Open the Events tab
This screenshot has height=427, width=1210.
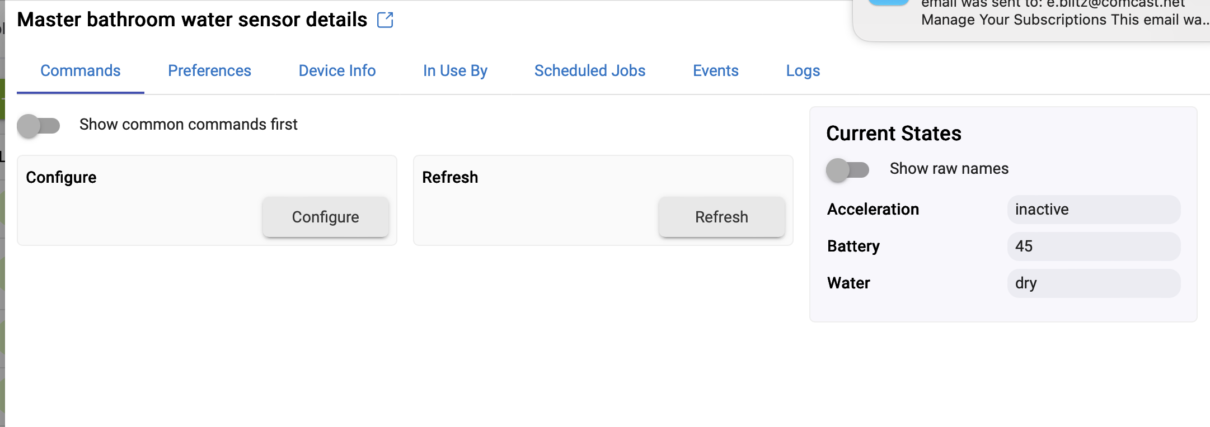716,70
